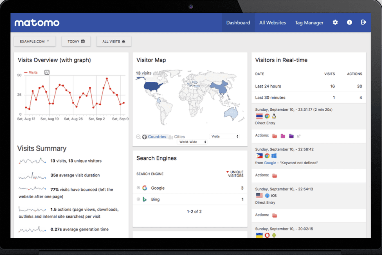Image resolution: width=382 pixels, height=255 pixels.
Task: Click the sign out icon
Action: (363, 22)
